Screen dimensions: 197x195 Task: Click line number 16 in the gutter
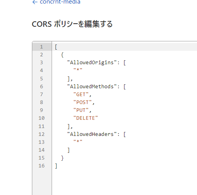point(41,166)
